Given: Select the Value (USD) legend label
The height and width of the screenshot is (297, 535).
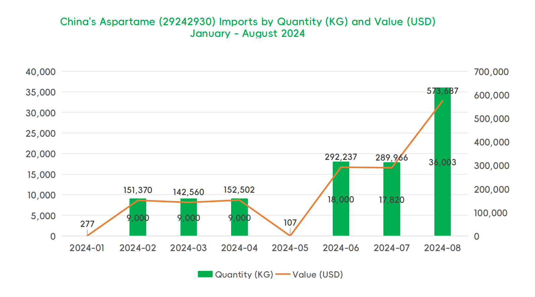Looking at the screenshot, I should [317, 275].
